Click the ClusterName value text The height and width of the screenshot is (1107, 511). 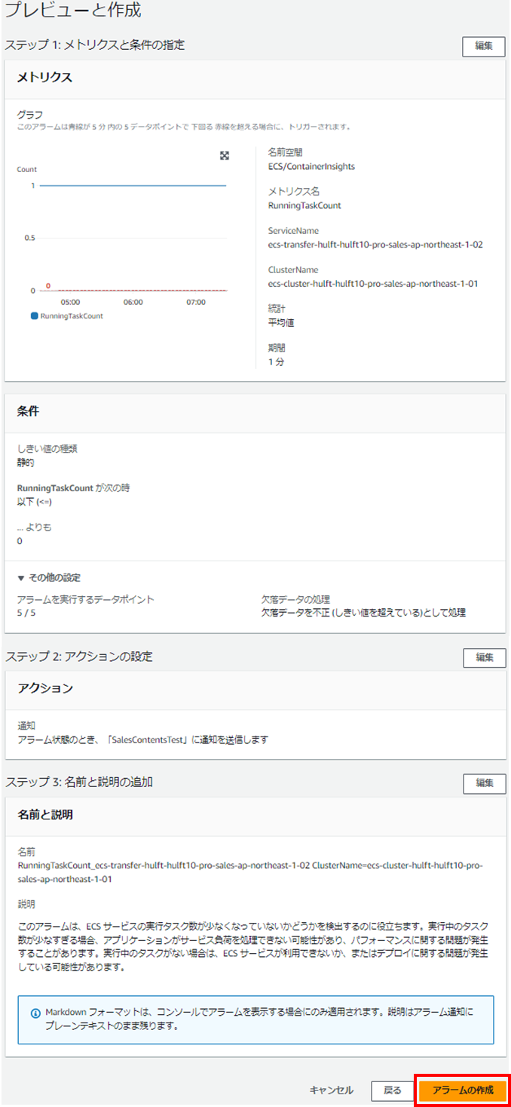click(373, 284)
